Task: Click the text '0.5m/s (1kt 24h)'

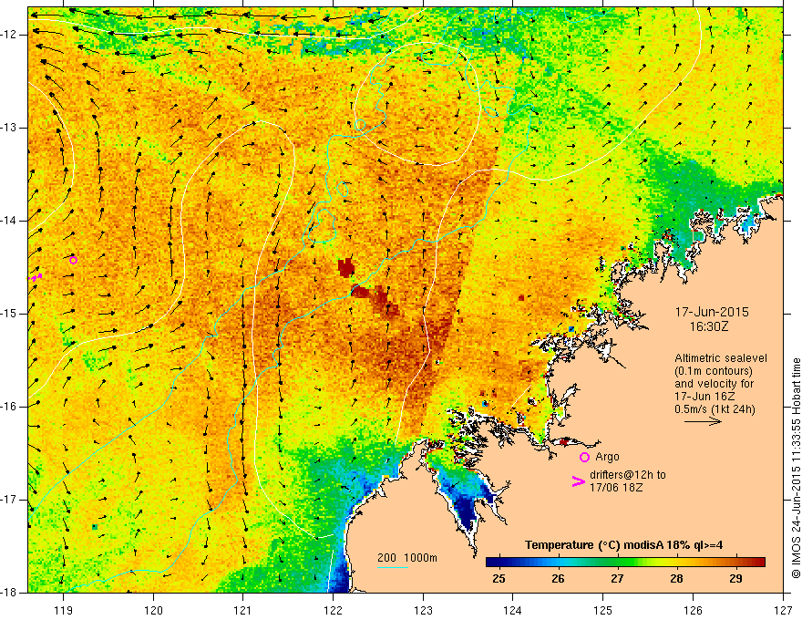Action: click(715, 409)
